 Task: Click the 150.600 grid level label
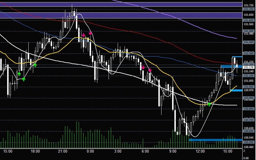pyautogui.click(x=249, y=131)
